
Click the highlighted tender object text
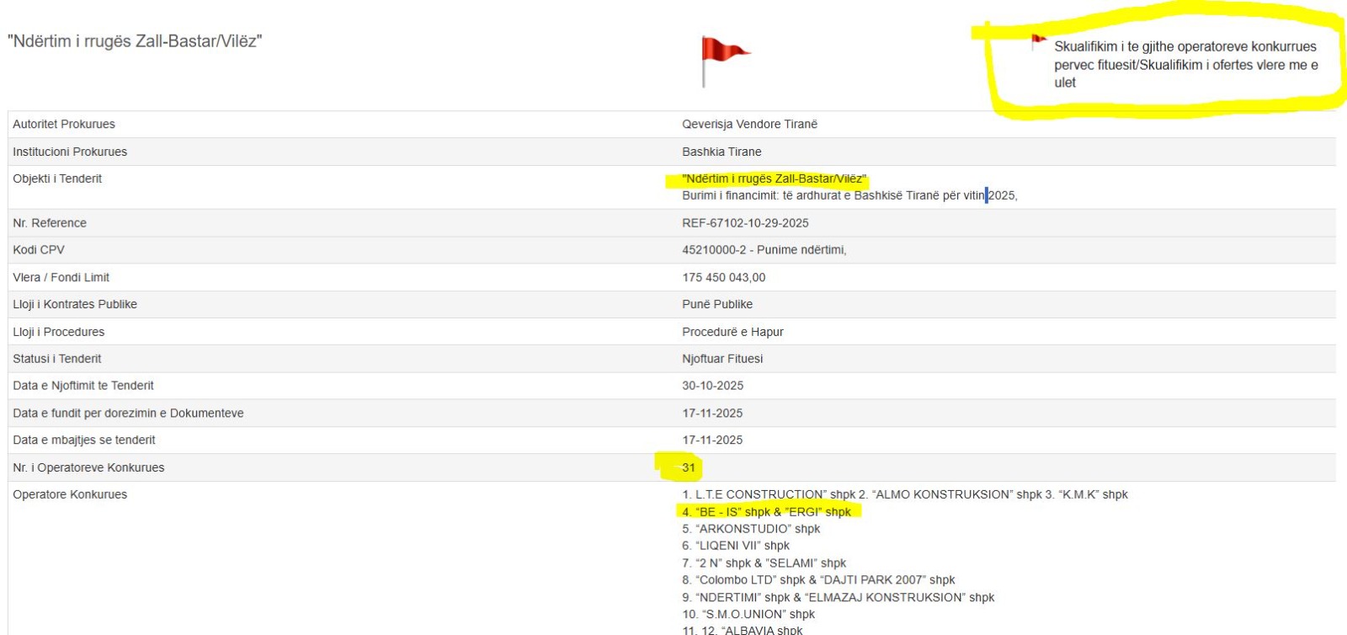(774, 179)
